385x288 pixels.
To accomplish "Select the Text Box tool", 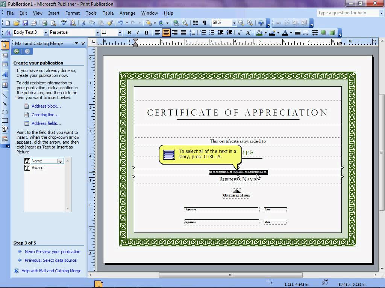I will (x=5, y=56).
